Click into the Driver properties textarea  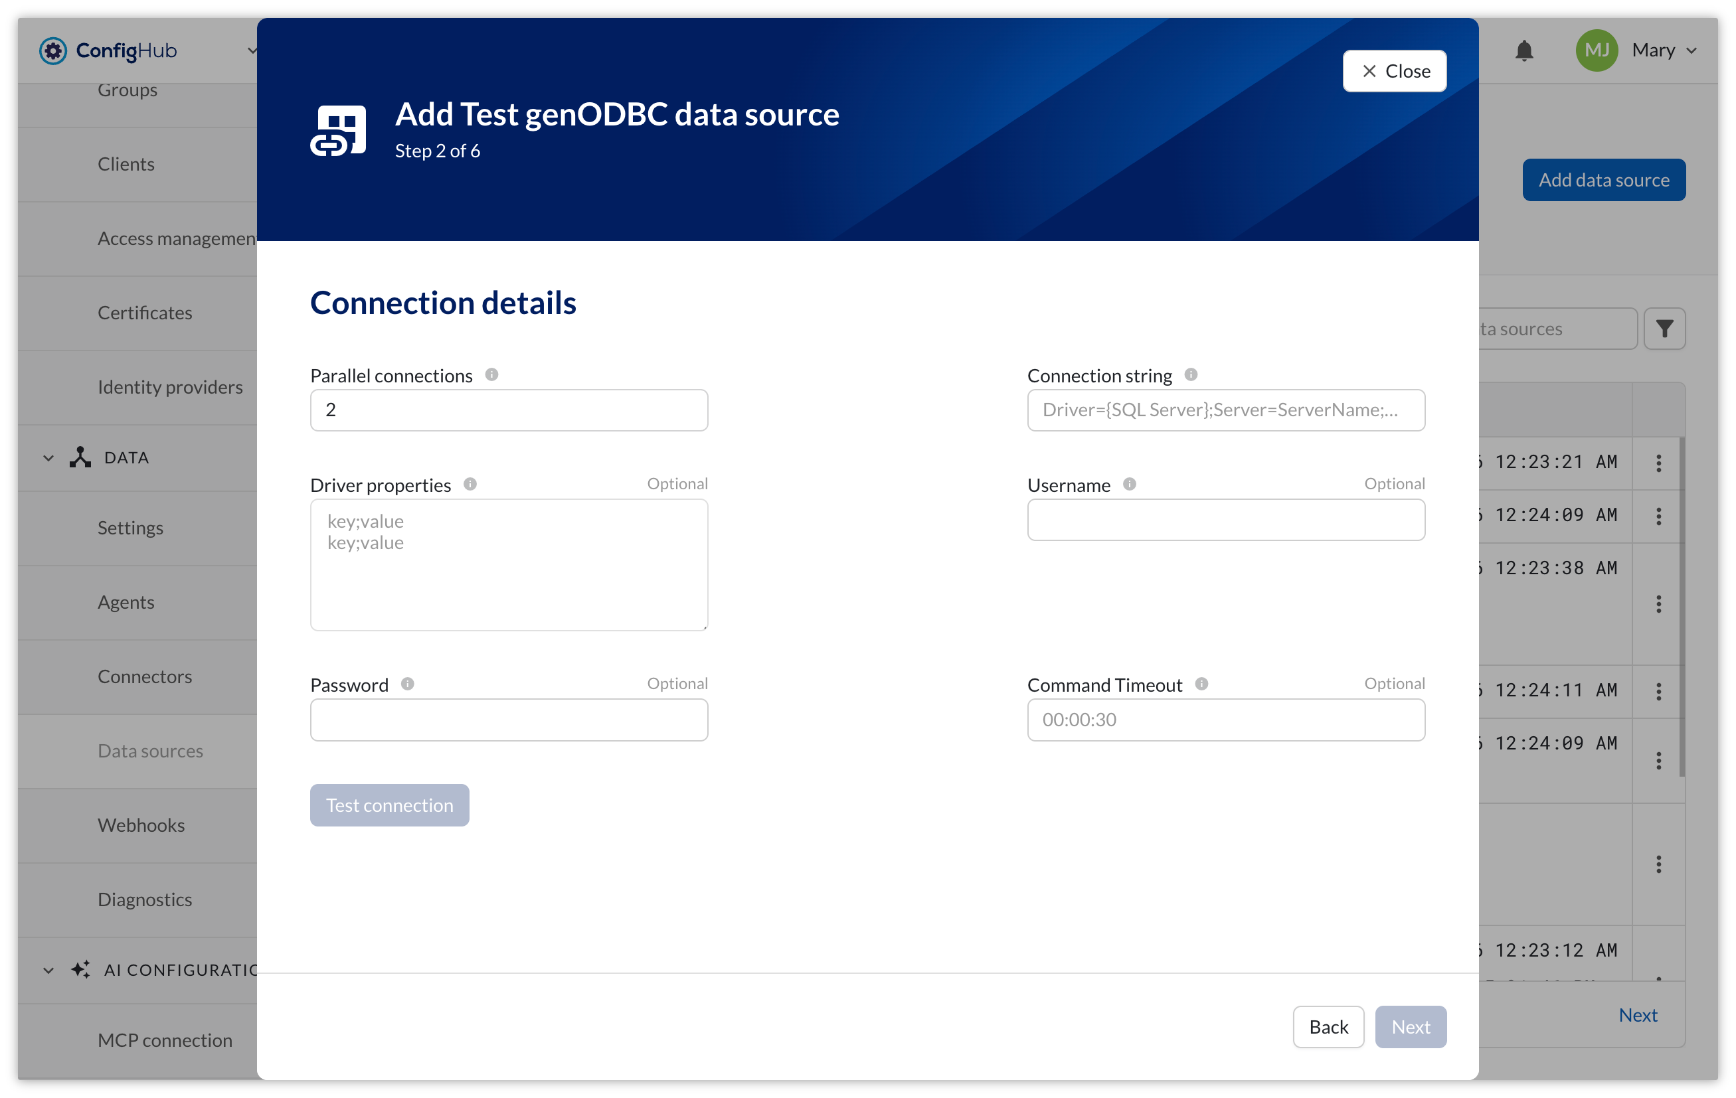point(509,565)
